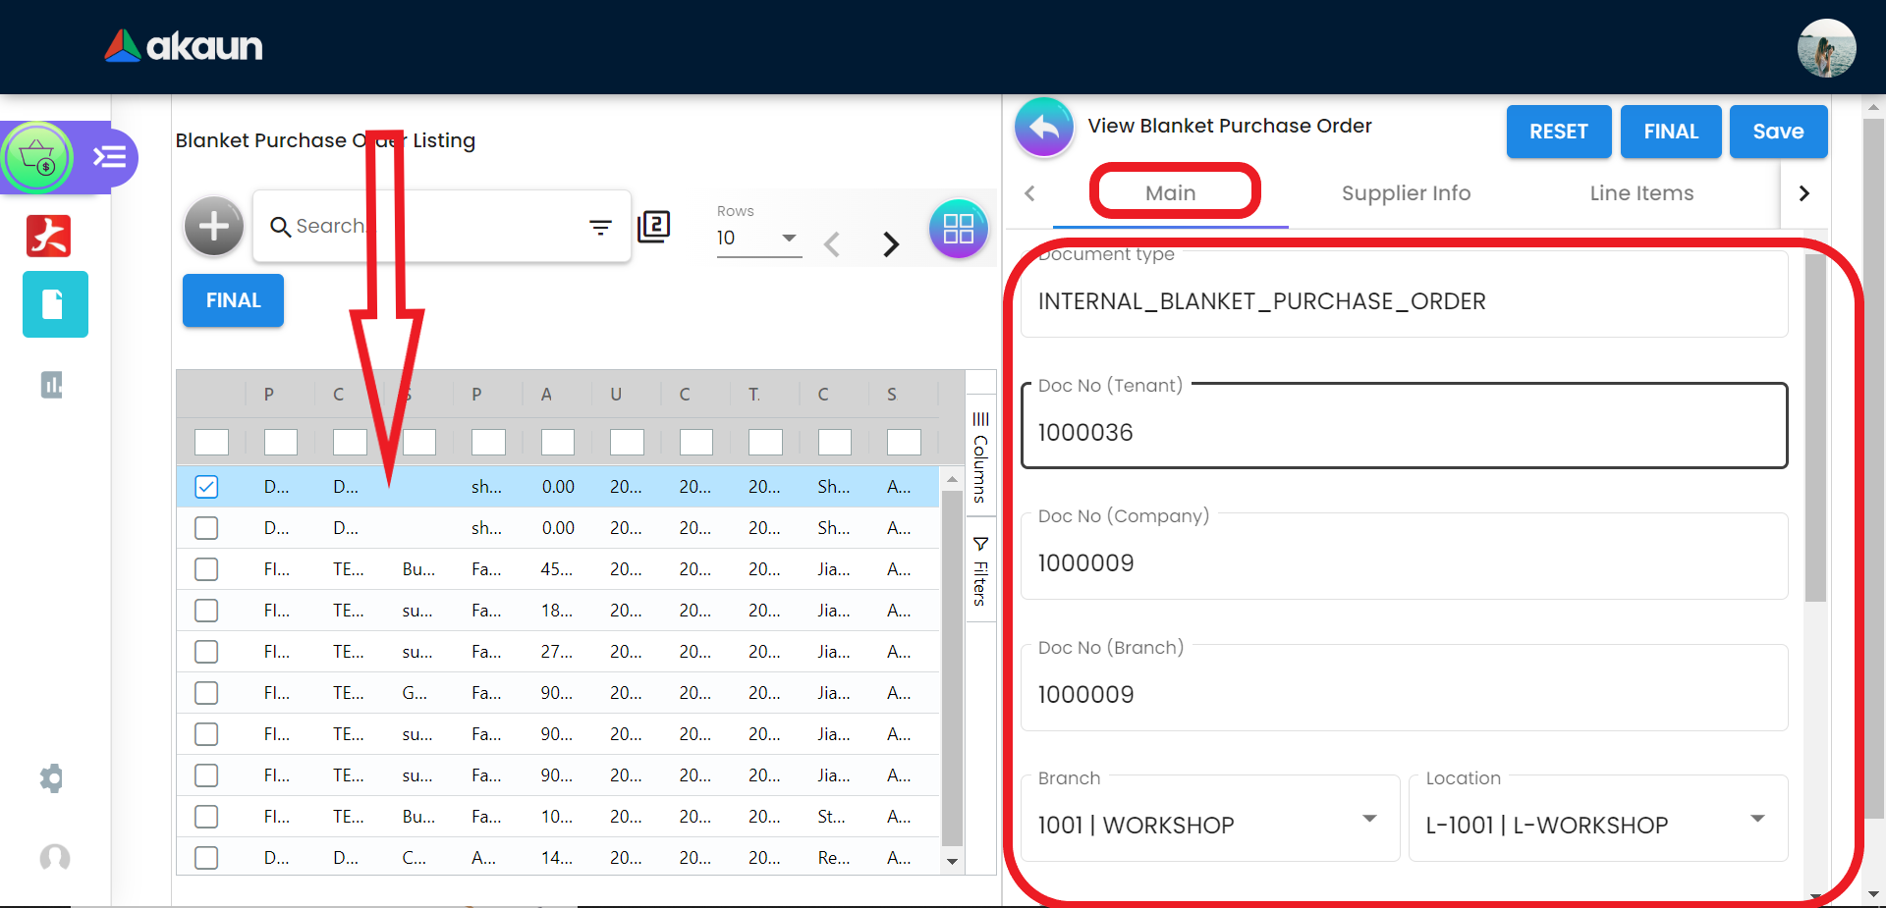Uncheck the first selected row checkbox

206,487
